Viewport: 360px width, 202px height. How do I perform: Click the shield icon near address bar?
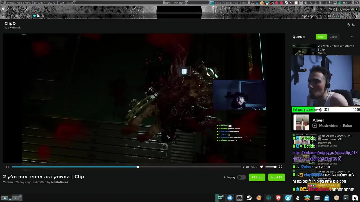click(337, 16)
